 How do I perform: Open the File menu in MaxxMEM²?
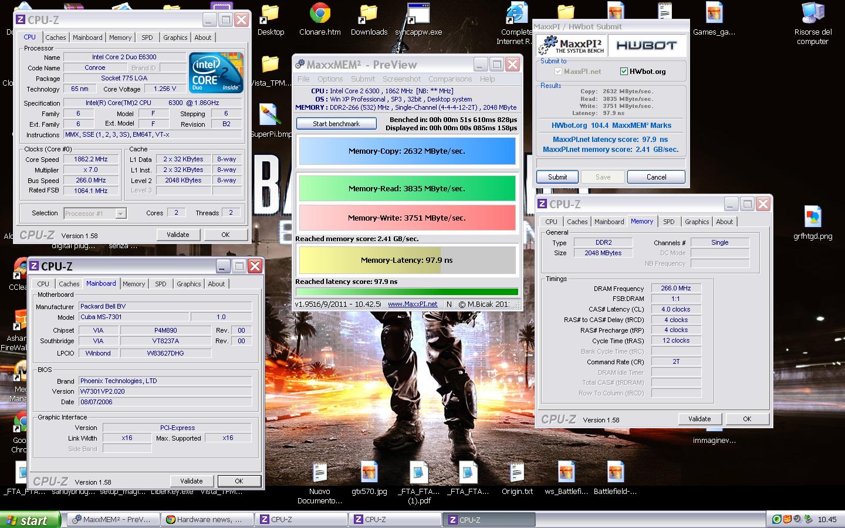coord(303,79)
